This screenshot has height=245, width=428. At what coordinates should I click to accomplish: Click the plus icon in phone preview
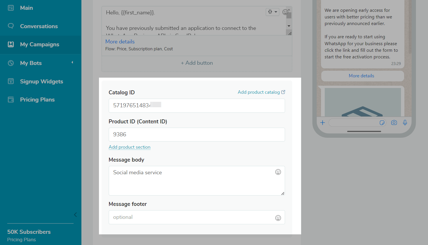(323, 123)
